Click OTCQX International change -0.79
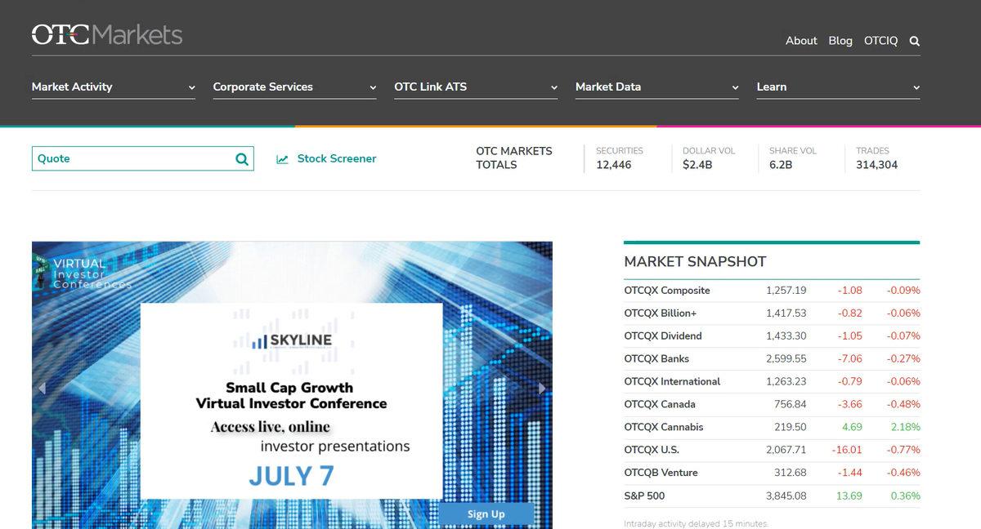 (850, 382)
